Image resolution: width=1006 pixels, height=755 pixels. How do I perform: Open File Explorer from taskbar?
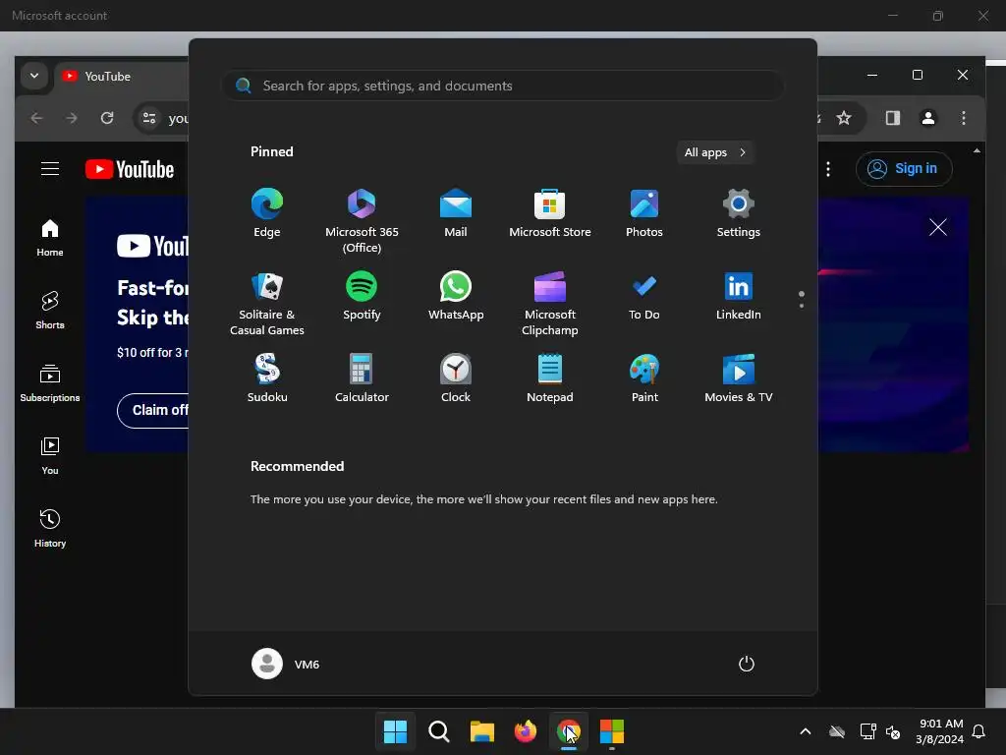point(481,731)
